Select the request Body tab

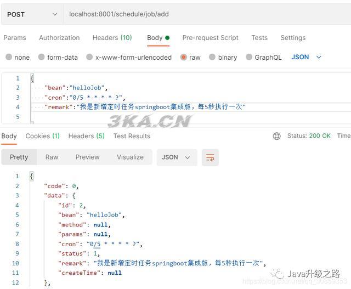click(x=158, y=38)
